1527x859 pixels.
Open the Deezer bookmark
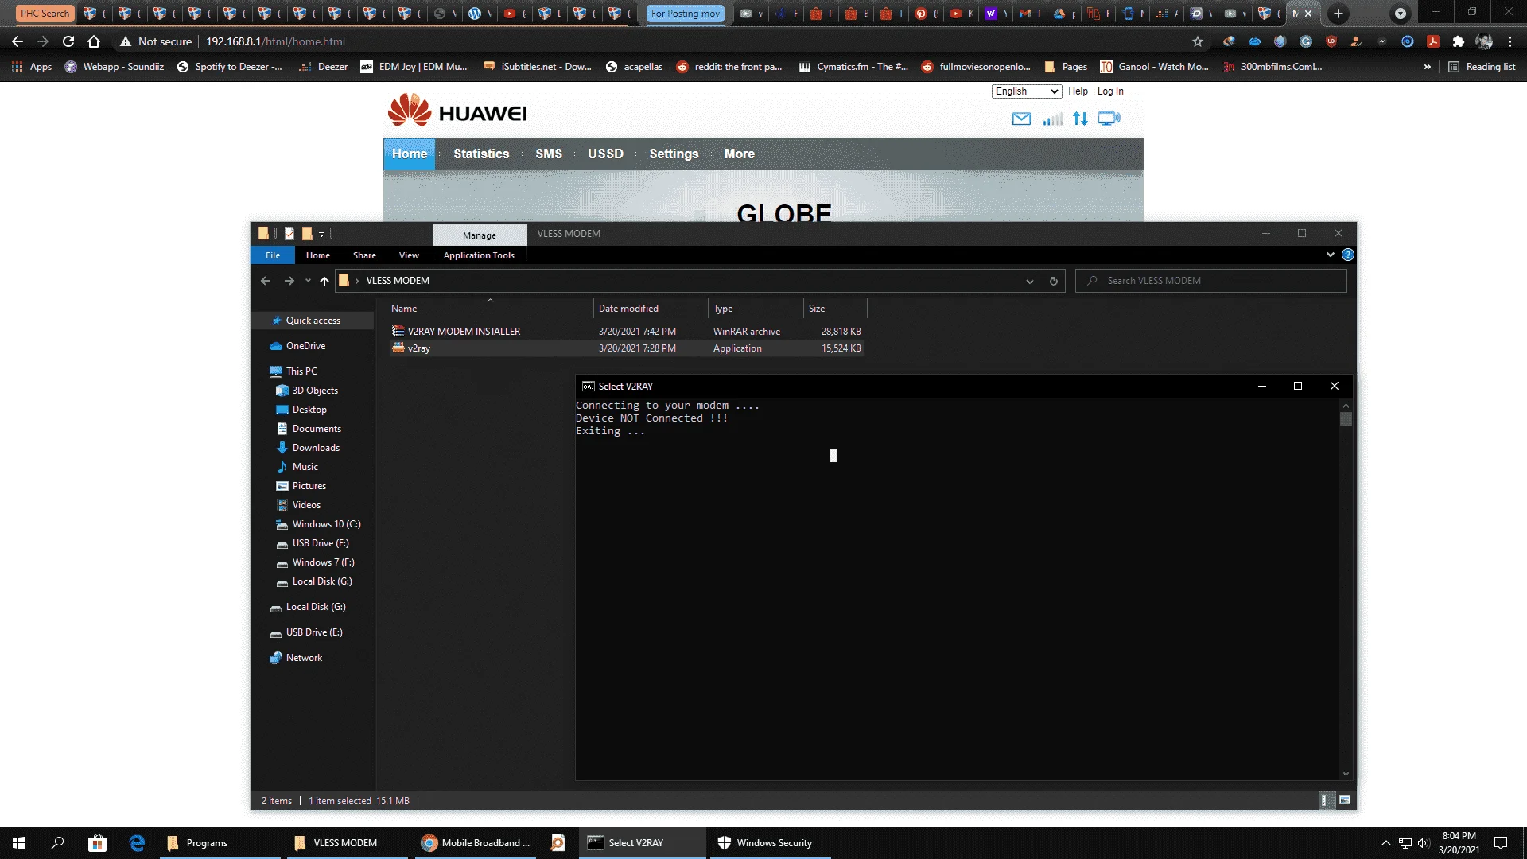324,67
